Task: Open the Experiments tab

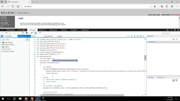Action: (x=85, y=30)
